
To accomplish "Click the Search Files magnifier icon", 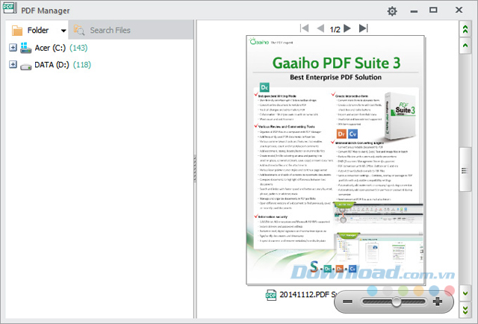I will tap(79, 30).
